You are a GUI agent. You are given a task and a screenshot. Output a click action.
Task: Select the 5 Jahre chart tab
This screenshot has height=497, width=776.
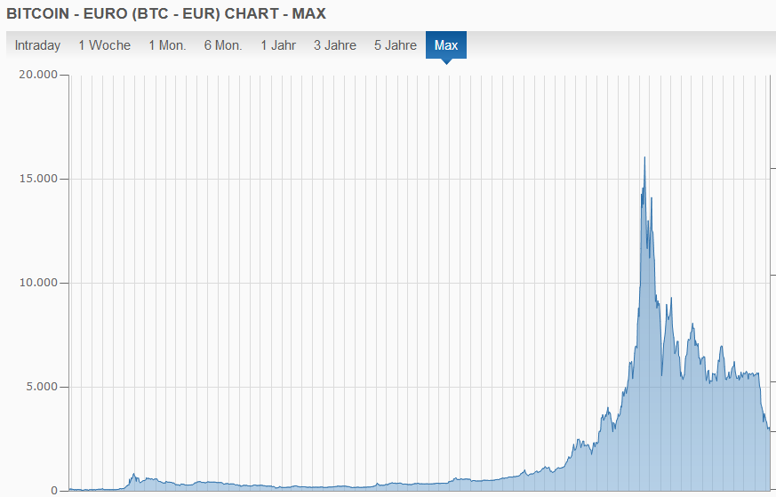396,45
